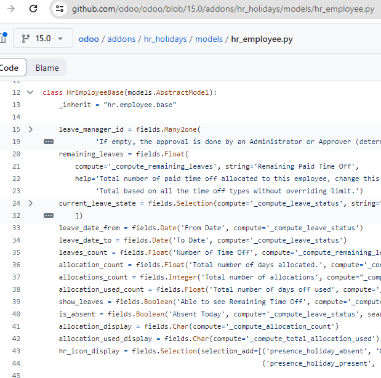Click 'presence_holiday_present' string on line 44
Viewport: 381px width, 378px height.
pyautogui.click(x=319, y=363)
